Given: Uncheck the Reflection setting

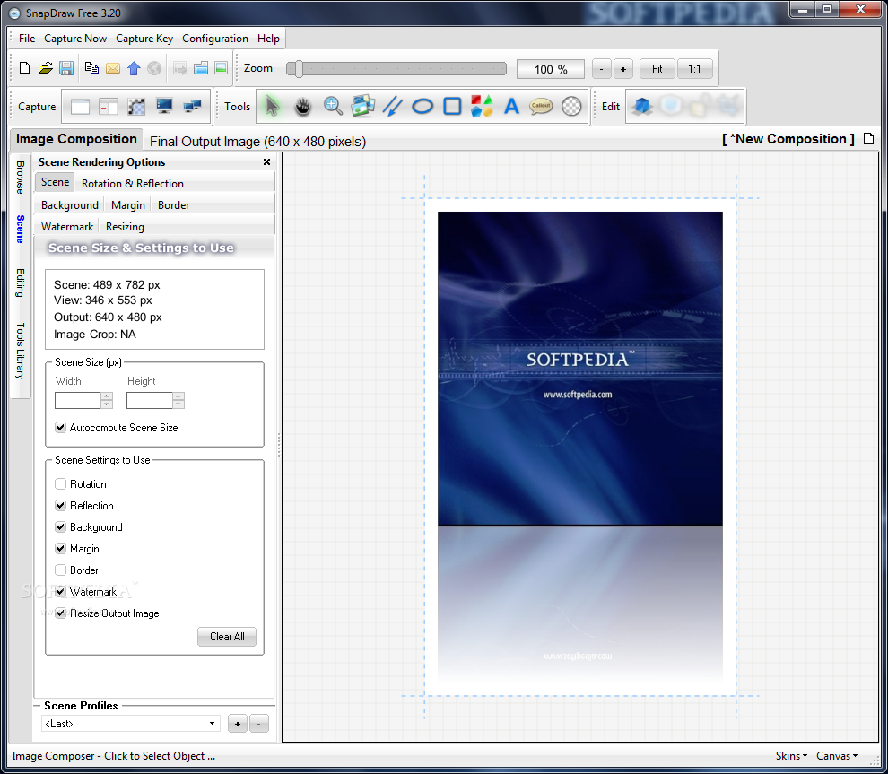Looking at the screenshot, I should pos(60,506).
